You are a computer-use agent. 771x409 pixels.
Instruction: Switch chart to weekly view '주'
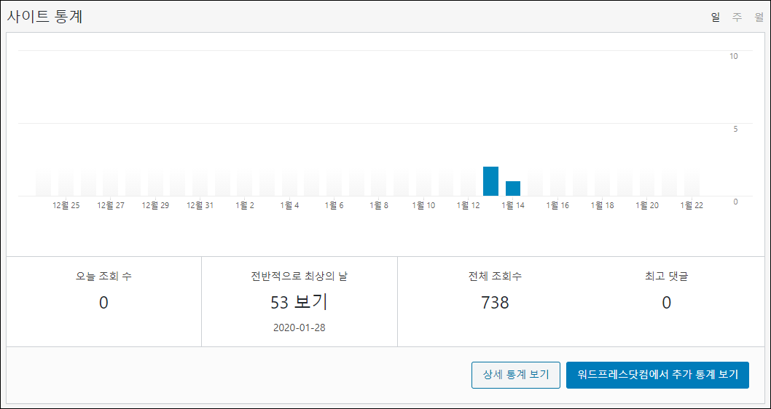tap(737, 17)
